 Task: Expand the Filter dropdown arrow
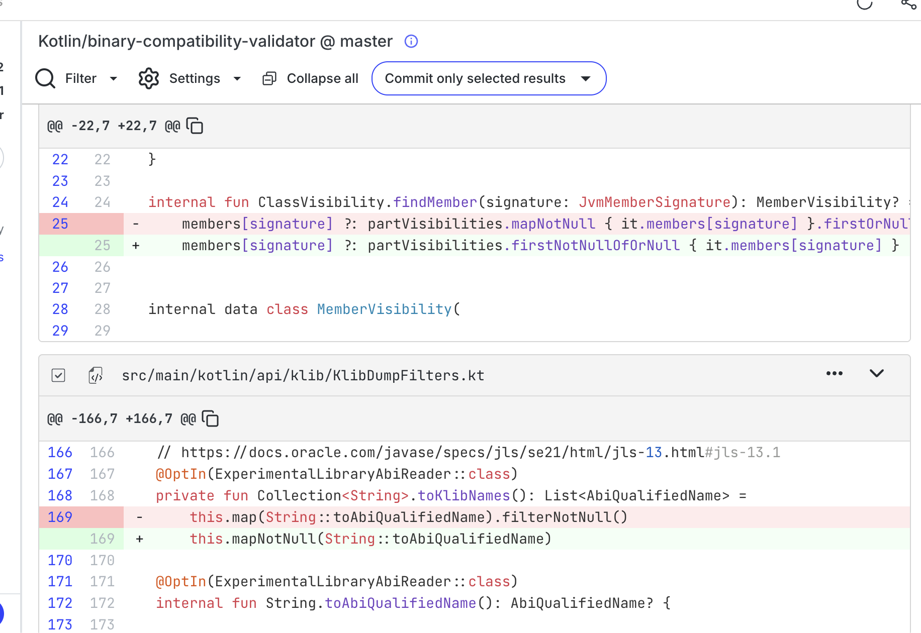(114, 78)
